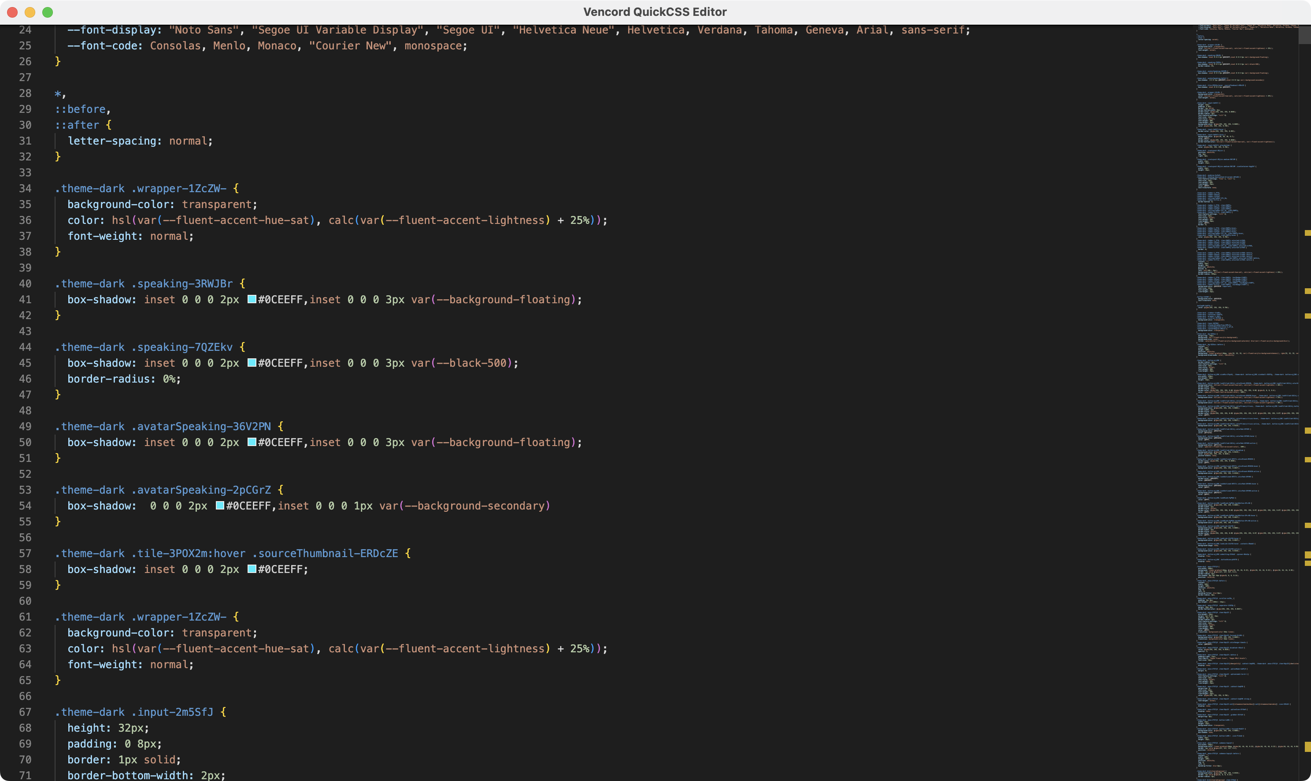Click line number 34 in the gutter
This screenshot has width=1311, height=781.
click(x=25, y=188)
